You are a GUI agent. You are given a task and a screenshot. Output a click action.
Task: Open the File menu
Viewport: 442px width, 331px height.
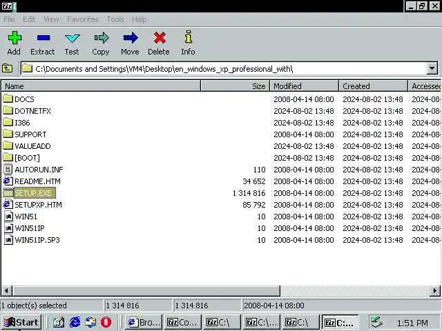point(9,19)
